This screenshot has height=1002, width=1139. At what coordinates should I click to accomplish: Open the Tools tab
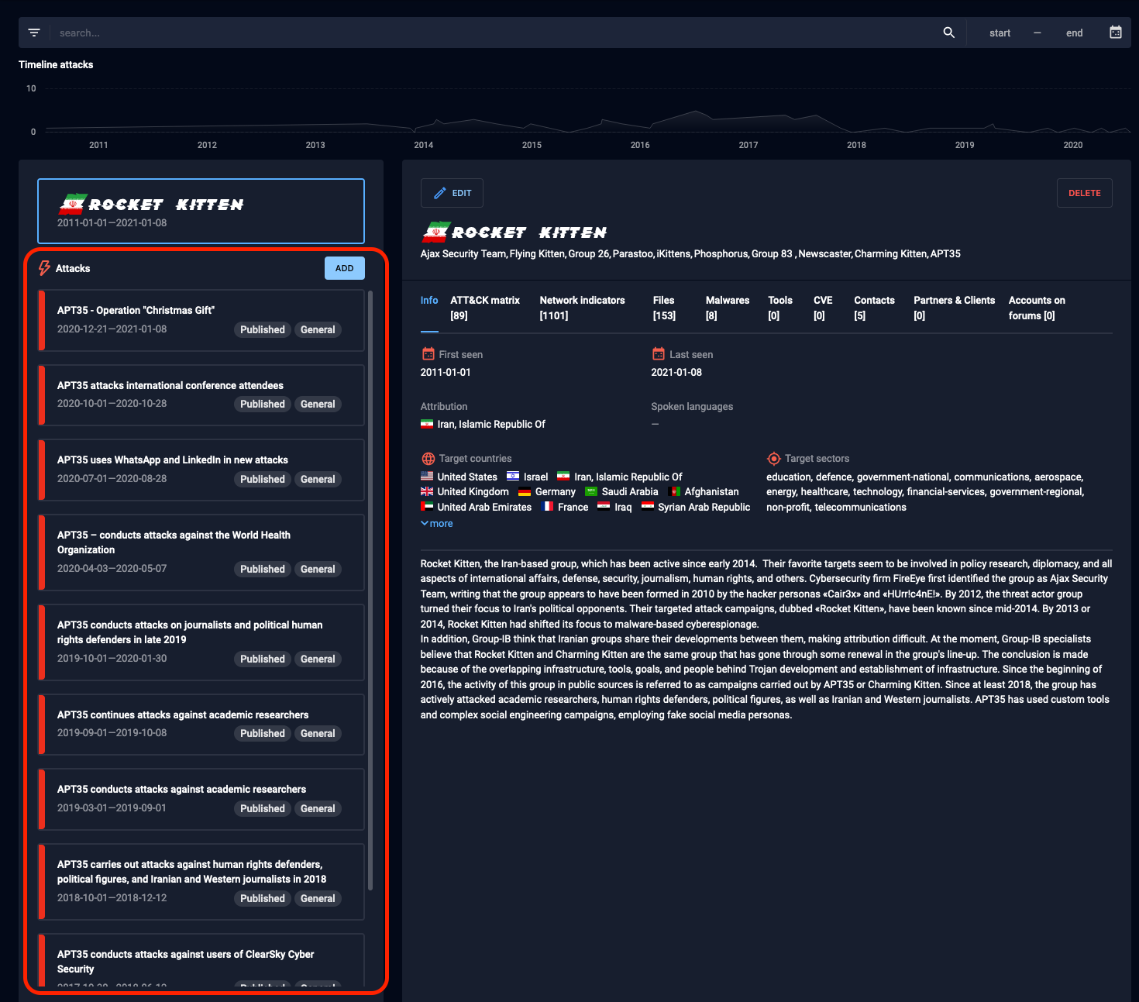point(780,308)
